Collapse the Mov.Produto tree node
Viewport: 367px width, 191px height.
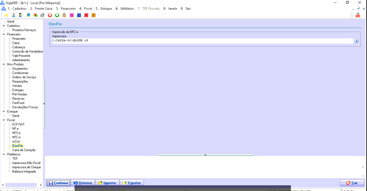point(4,64)
